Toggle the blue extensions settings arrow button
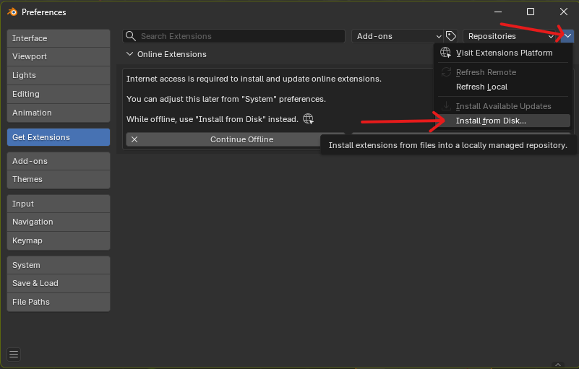Viewport: 579px width, 369px height. point(567,36)
